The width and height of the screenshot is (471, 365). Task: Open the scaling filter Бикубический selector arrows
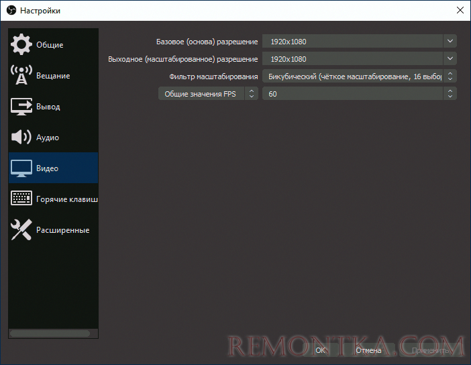point(450,76)
